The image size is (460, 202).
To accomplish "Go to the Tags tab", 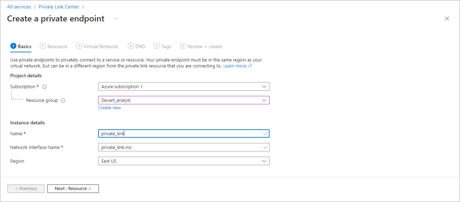I will pyautogui.click(x=163, y=46).
